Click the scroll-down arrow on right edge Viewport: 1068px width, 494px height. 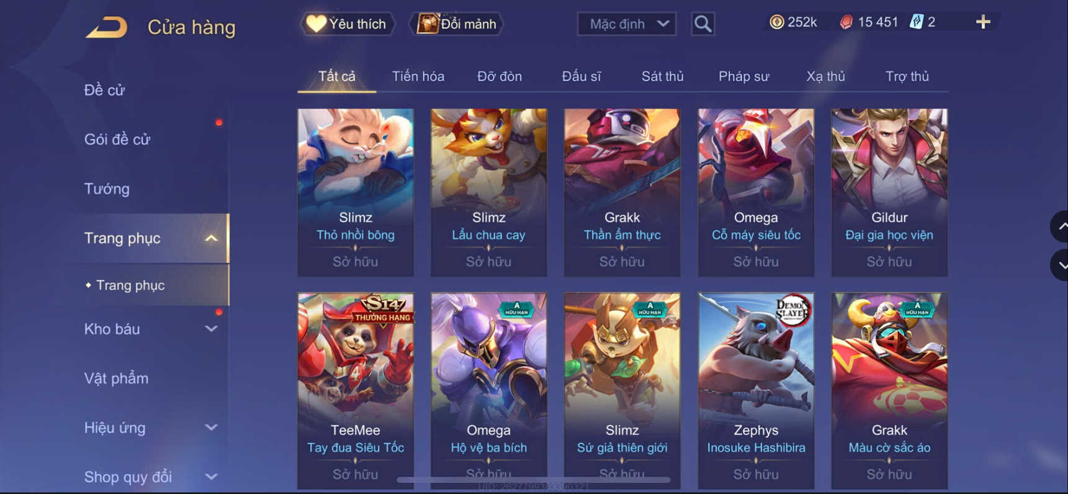(1061, 265)
